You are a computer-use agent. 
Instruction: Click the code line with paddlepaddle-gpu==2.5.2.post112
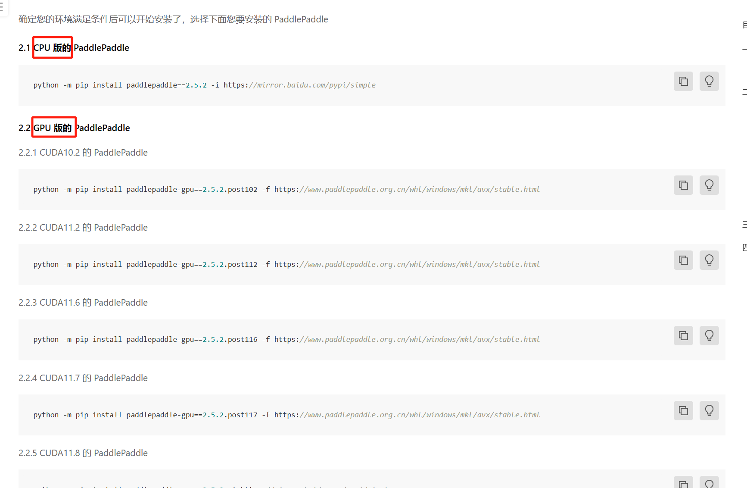(x=286, y=264)
